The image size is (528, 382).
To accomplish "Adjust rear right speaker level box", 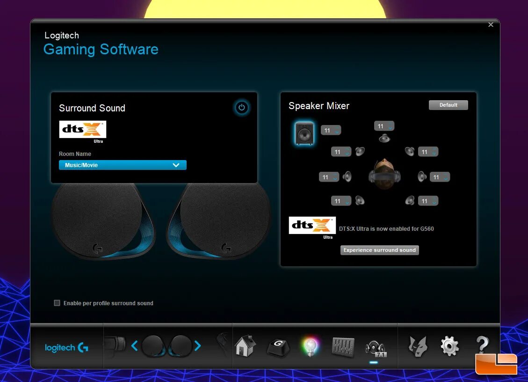I will (428, 201).
